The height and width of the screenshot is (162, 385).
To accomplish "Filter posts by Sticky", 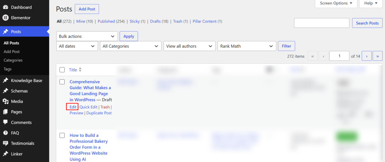I will pos(135,21).
